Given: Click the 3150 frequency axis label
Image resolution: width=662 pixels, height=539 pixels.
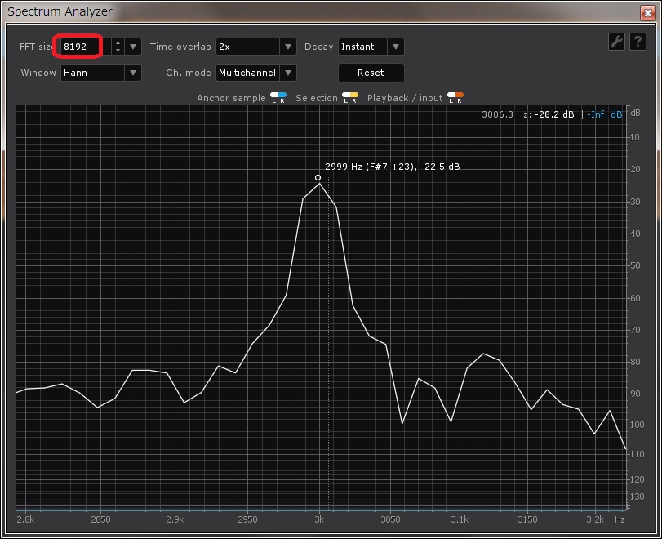Looking at the screenshot, I should (528, 519).
